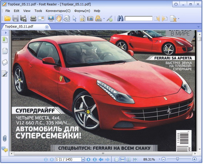Open the zoom level dropdown arrow

coord(159,159)
